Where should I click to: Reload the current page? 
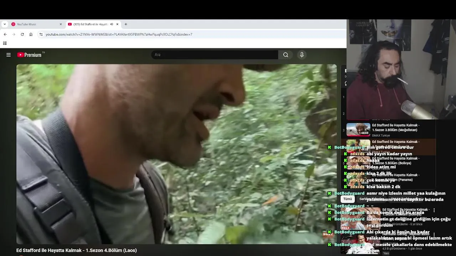click(22, 34)
